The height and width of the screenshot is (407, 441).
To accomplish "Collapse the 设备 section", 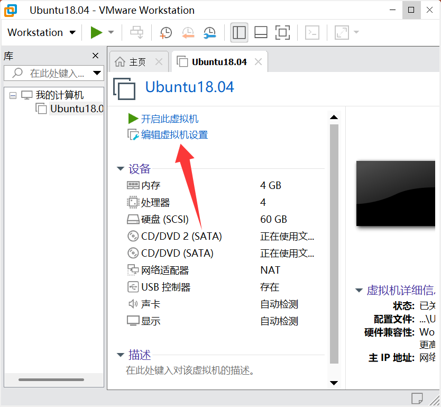I will (x=121, y=169).
